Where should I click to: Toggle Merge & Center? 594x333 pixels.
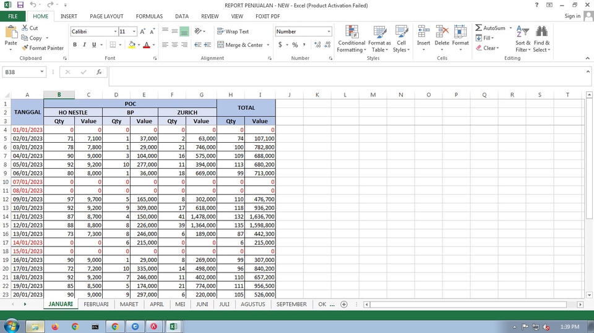tap(240, 44)
